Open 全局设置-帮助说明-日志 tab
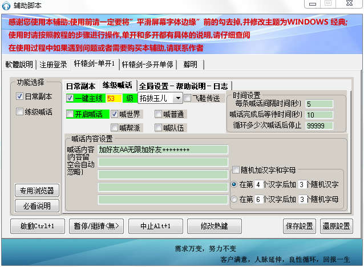The image size is (364, 267). 183,86
